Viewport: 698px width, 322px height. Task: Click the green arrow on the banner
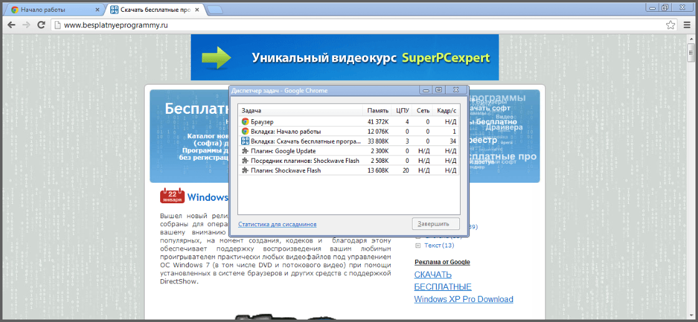pos(216,57)
